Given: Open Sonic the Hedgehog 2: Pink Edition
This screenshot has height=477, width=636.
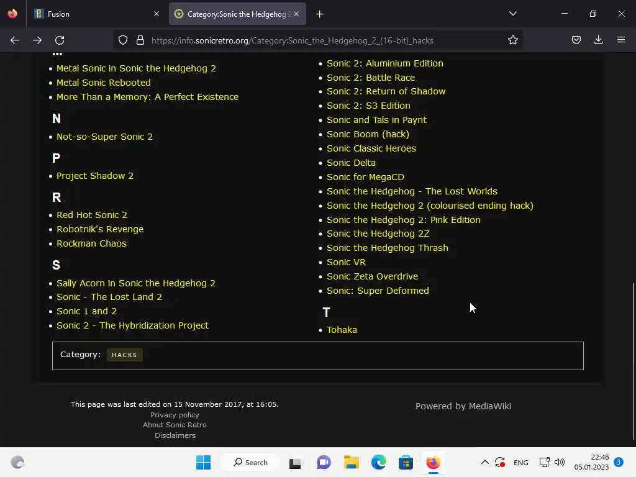Looking at the screenshot, I should (404, 220).
